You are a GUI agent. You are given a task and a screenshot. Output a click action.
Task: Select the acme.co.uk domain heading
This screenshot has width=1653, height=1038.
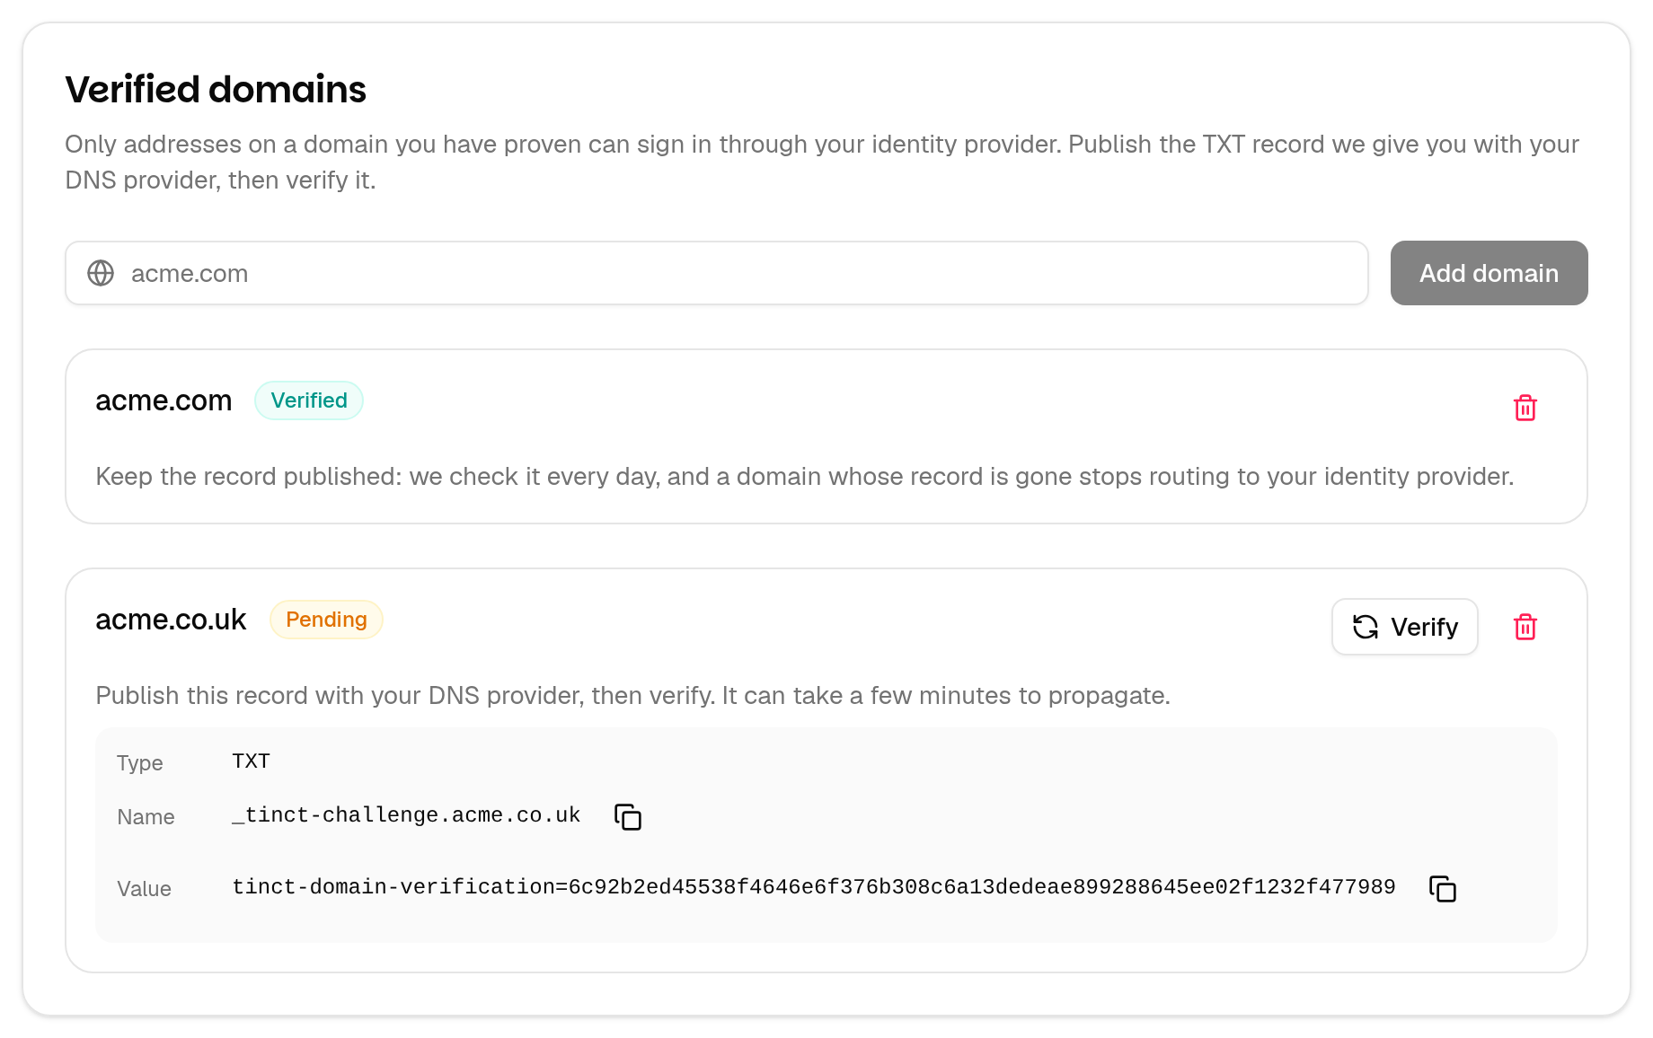pyautogui.click(x=171, y=620)
